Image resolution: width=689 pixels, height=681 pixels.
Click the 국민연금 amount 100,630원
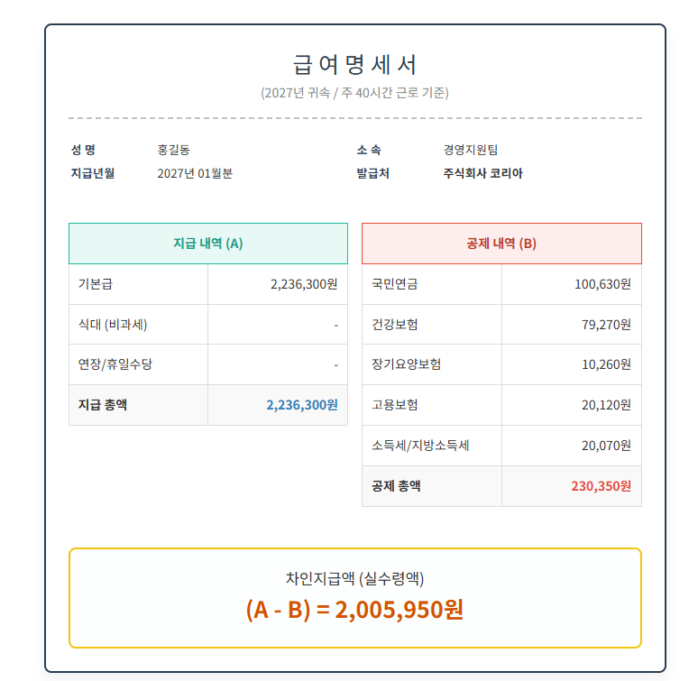pyautogui.click(x=602, y=284)
